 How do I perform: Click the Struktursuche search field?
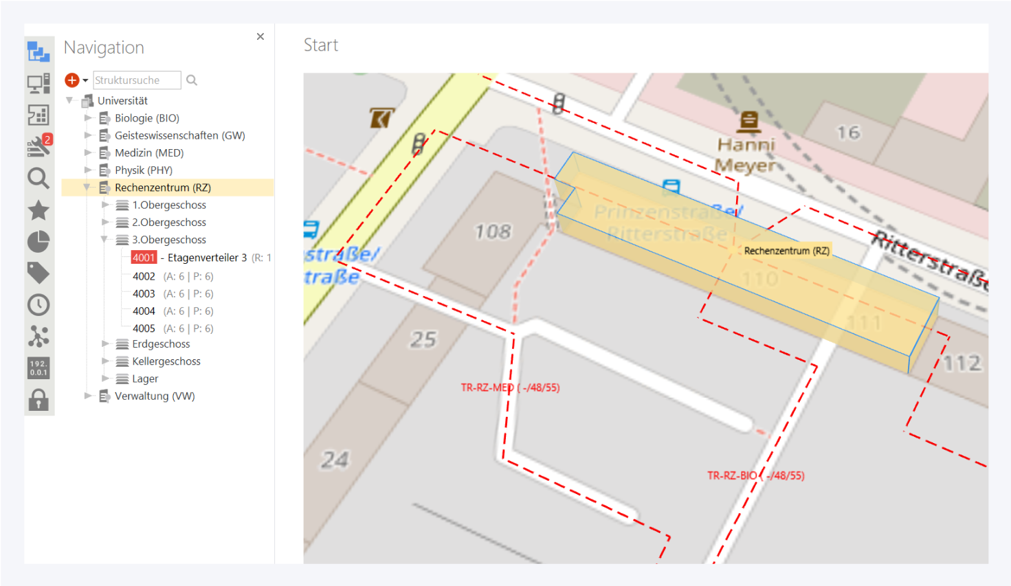(x=137, y=80)
